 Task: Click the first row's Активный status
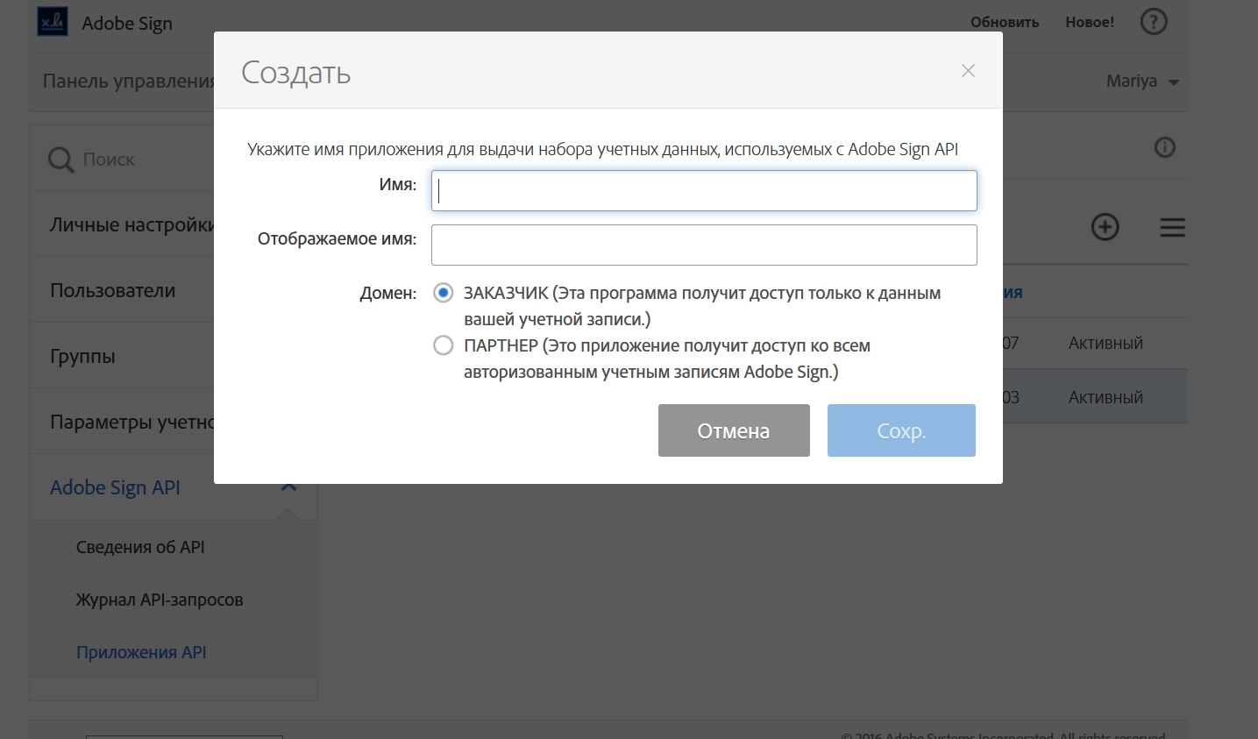tap(1105, 343)
